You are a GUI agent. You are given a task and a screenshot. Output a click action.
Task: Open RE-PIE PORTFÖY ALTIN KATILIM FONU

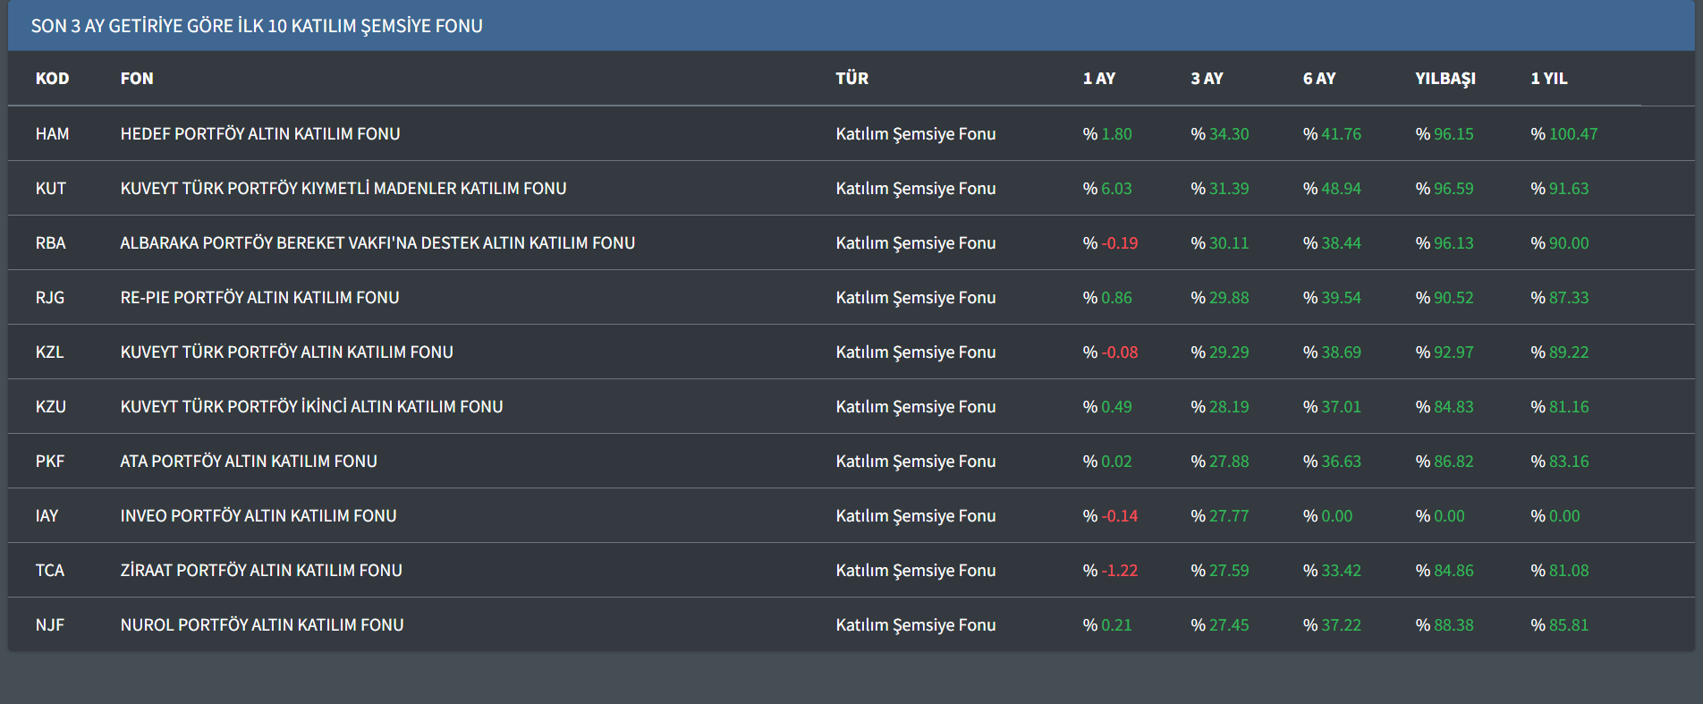259,298
